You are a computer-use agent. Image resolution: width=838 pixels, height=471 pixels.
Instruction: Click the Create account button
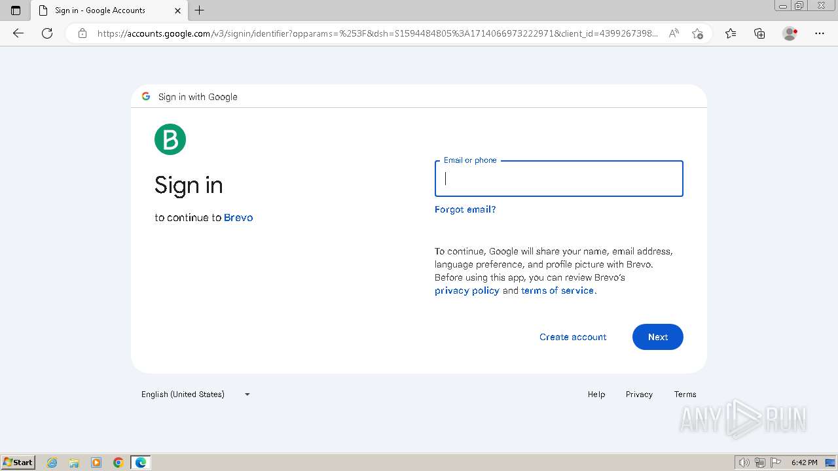coord(573,337)
